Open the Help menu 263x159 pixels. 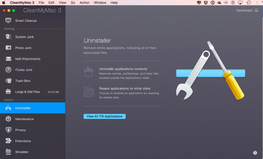tap(114, 3)
